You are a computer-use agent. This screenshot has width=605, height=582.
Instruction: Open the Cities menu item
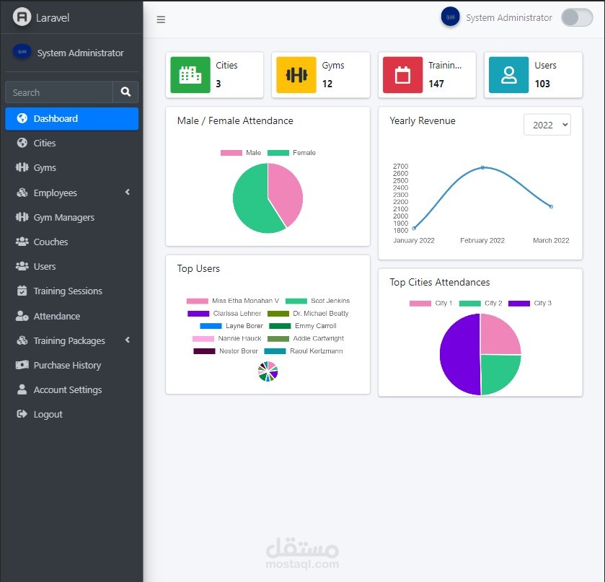[x=72, y=143]
